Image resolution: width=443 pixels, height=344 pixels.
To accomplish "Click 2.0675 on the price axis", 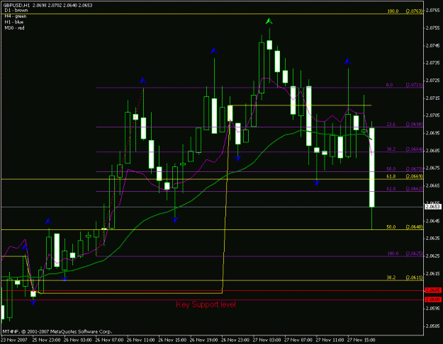I will [433, 168].
